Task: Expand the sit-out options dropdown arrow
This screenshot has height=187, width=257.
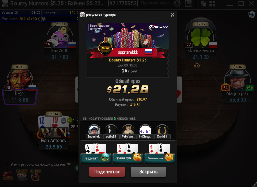Action: [x=69, y=165]
